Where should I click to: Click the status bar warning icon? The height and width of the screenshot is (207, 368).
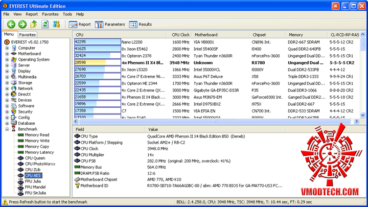[5, 202]
